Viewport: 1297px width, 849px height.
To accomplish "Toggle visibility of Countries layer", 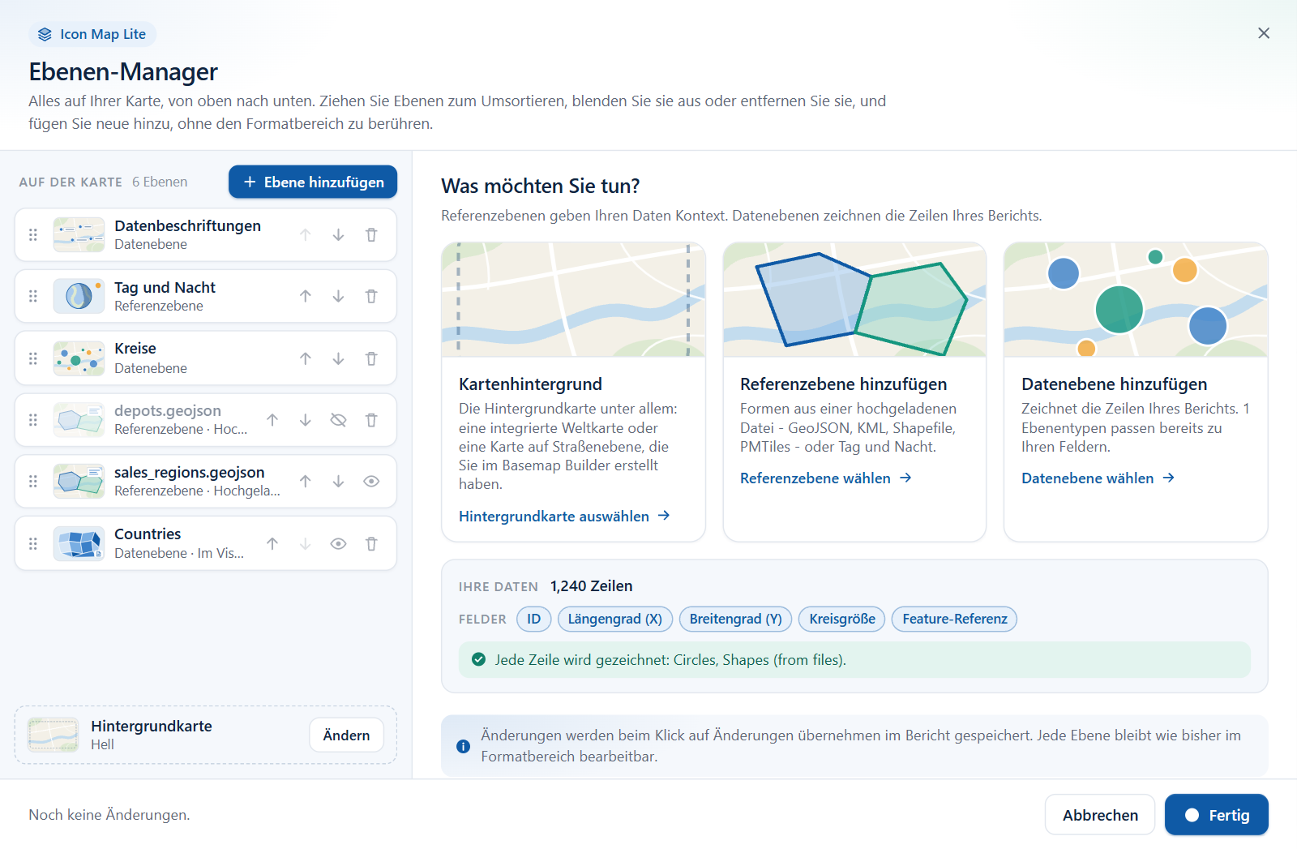I will tap(338, 544).
